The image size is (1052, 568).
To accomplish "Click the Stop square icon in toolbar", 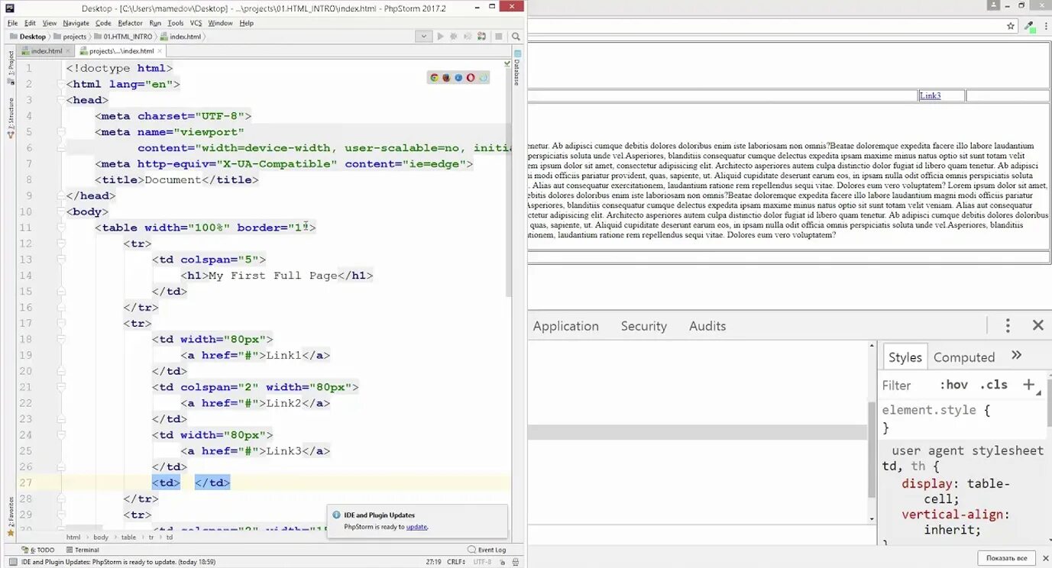I will [499, 36].
